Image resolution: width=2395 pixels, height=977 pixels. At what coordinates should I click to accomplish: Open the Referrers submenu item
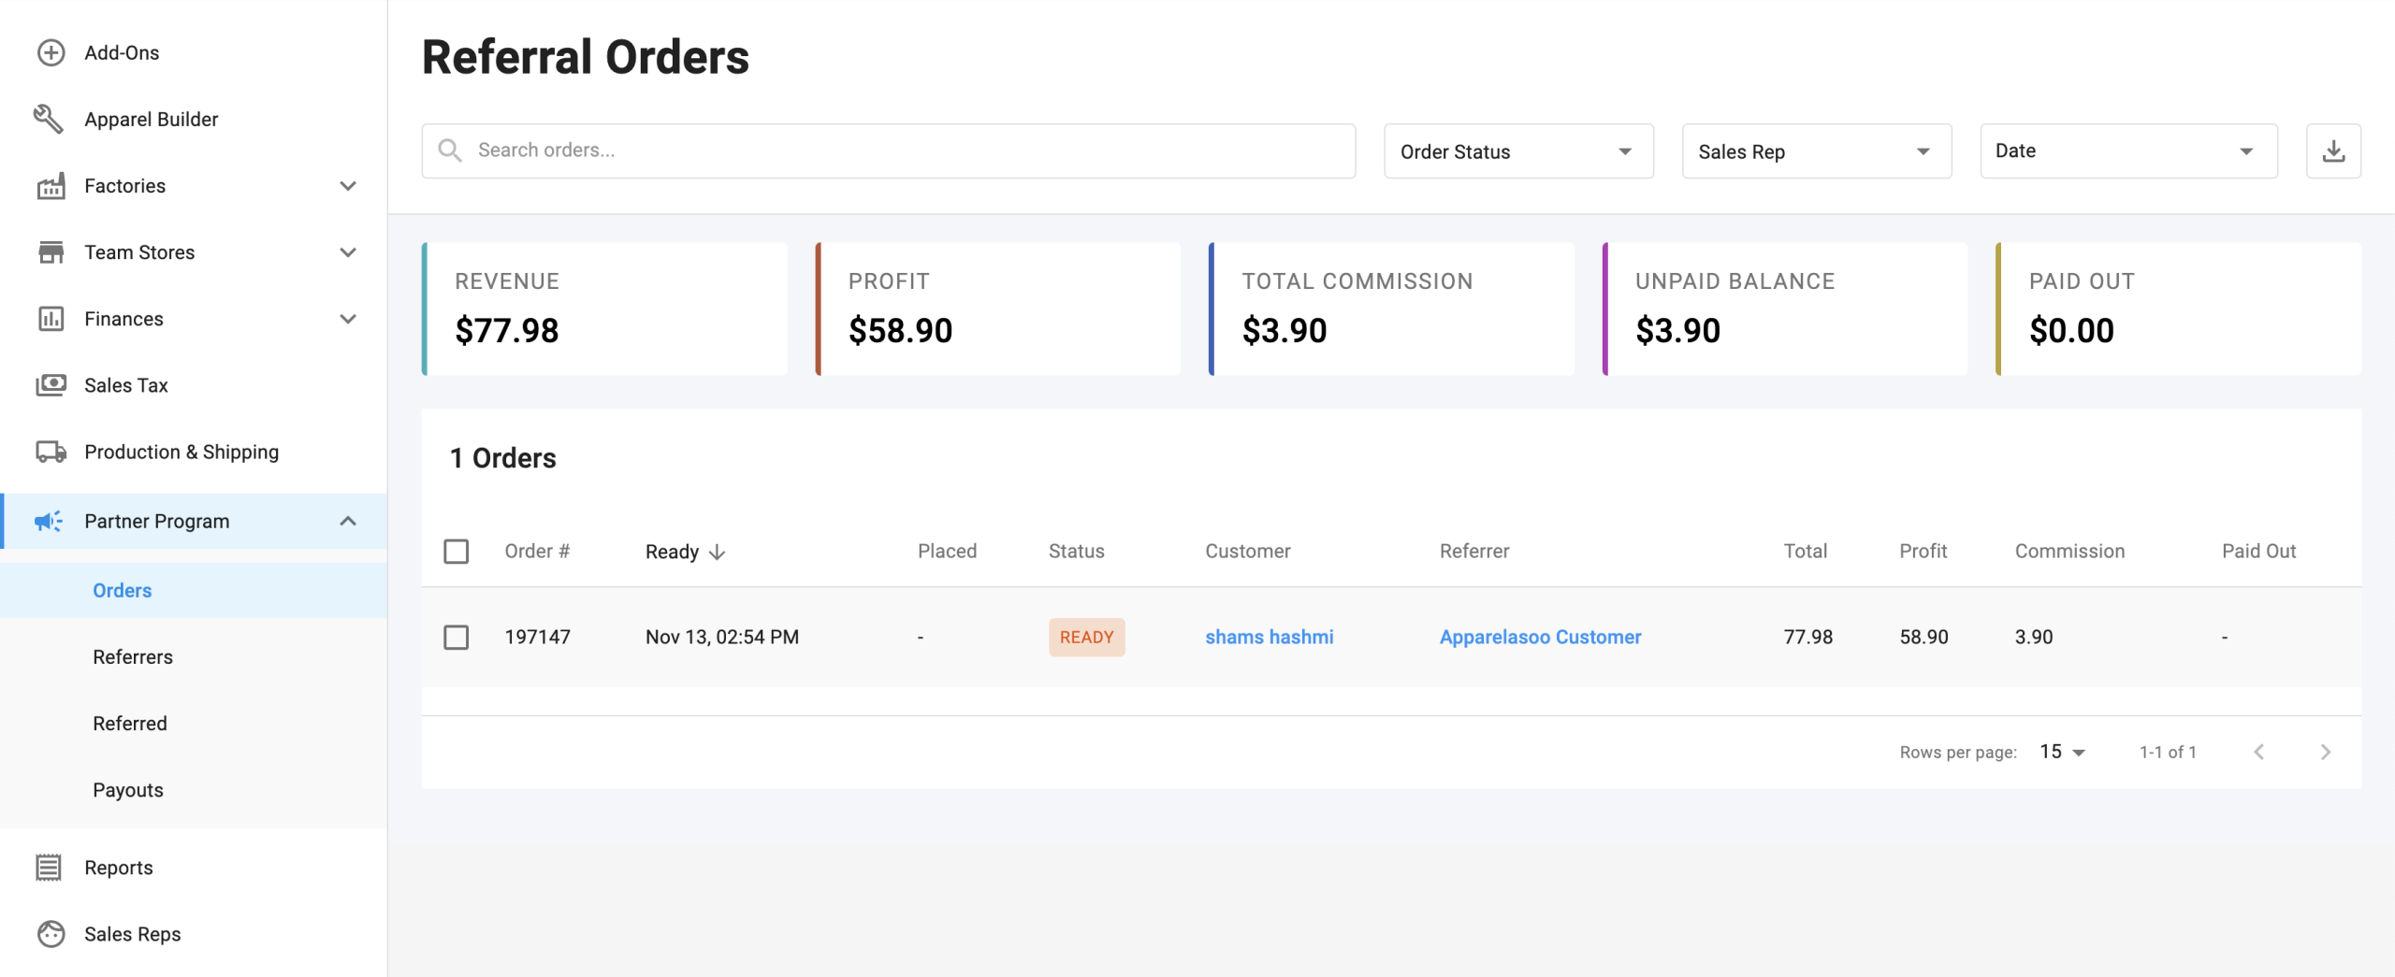click(x=133, y=657)
